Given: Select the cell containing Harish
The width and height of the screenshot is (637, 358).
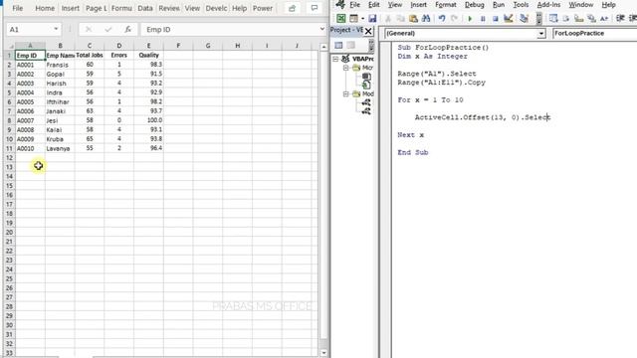Looking at the screenshot, I should [x=60, y=84].
